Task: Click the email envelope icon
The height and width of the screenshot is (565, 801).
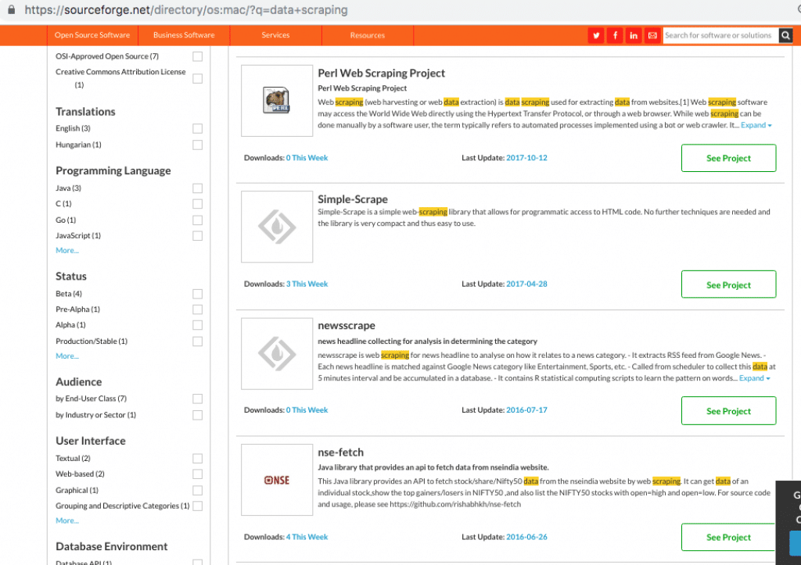Action: click(652, 35)
